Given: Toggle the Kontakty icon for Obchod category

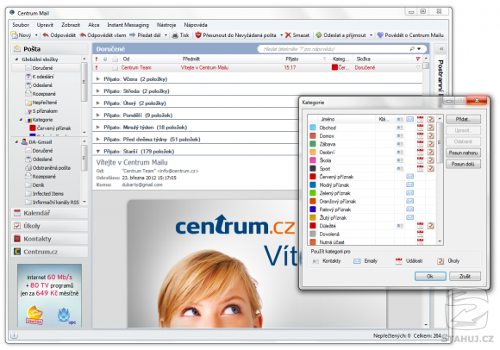Looking at the screenshot, I should pos(399,128).
